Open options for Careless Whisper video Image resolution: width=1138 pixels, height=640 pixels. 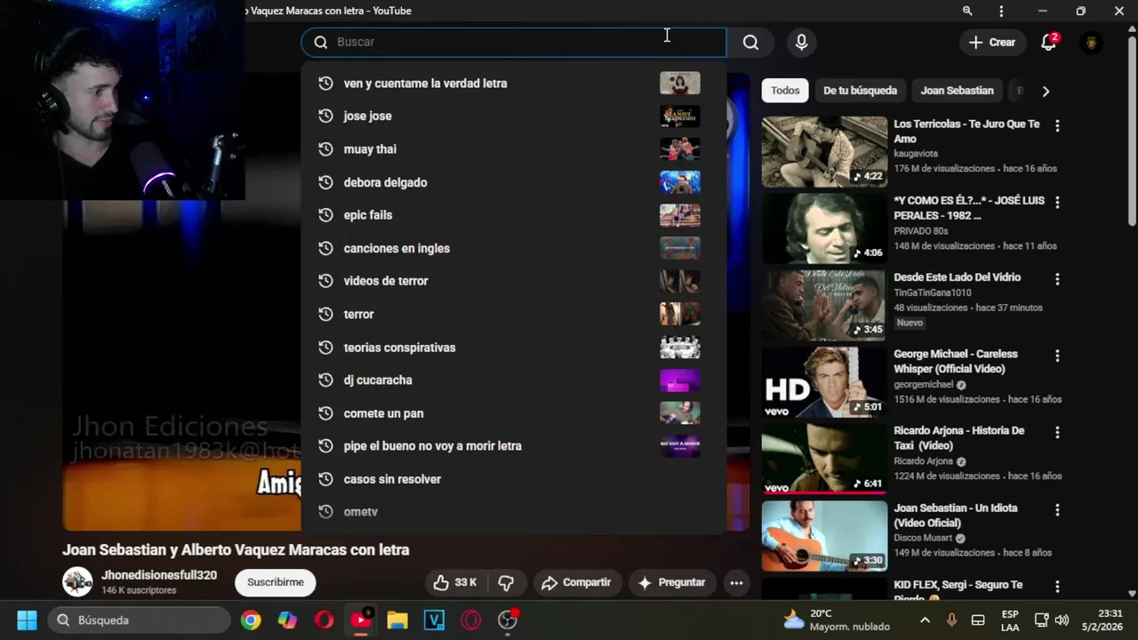pyautogui.click(x=1057, y=356)
